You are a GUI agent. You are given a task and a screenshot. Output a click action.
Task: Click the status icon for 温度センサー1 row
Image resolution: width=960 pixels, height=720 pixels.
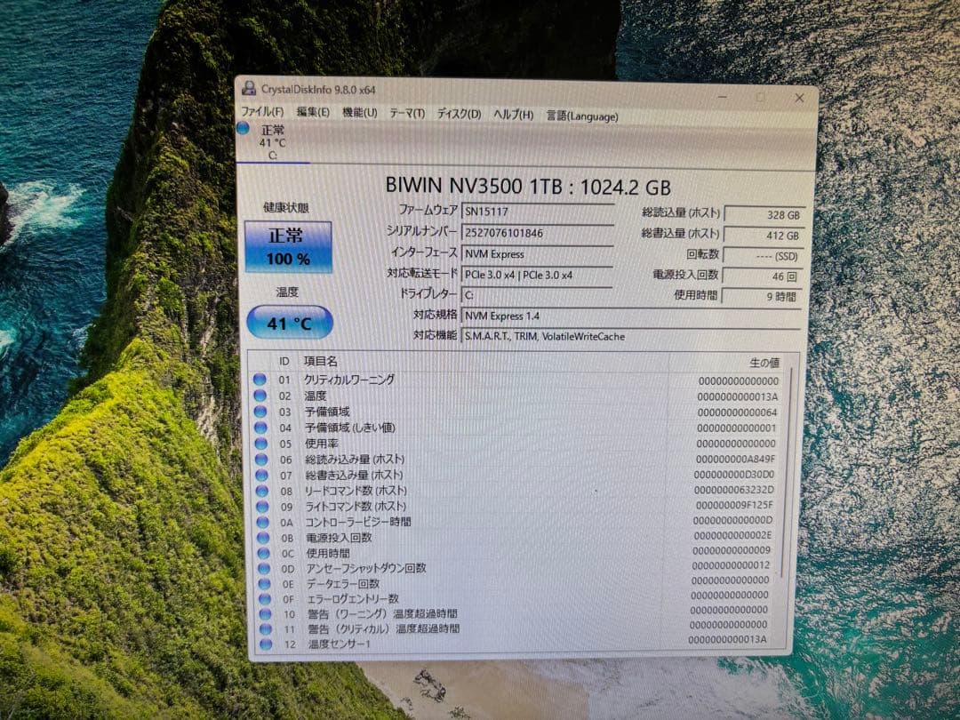tap(266, 644)
